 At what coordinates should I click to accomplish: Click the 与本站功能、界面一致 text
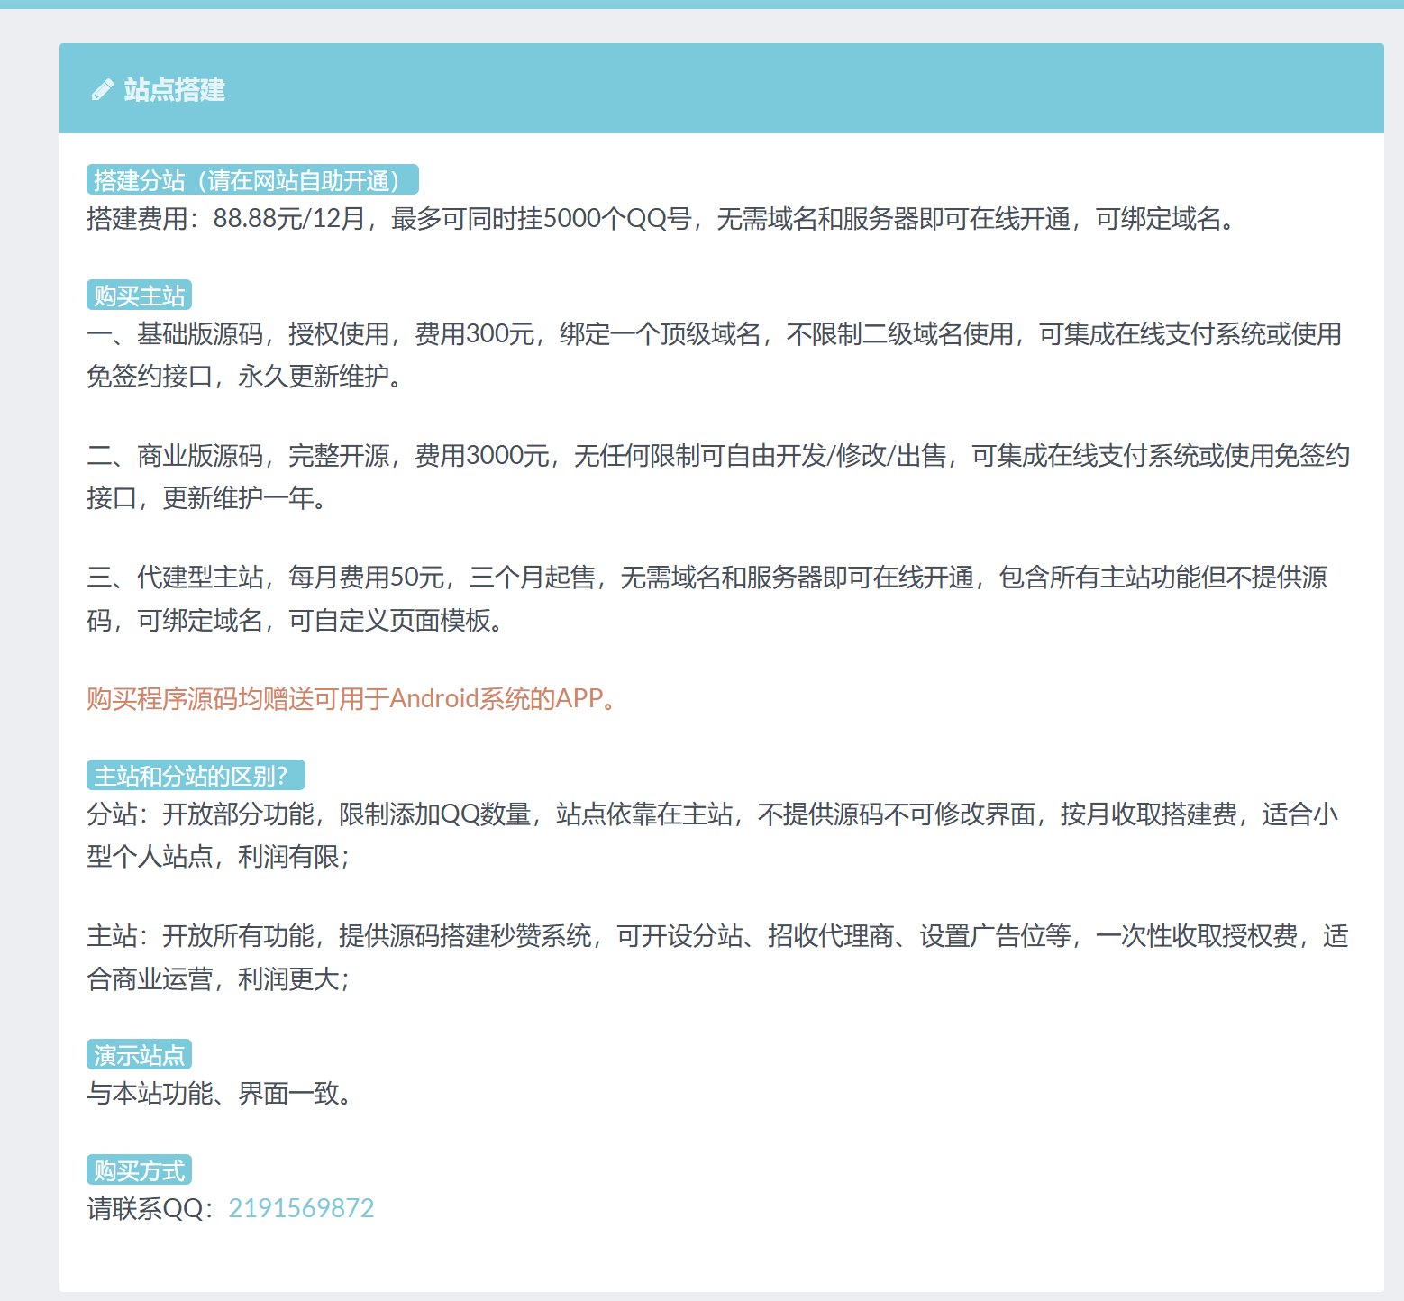point(220,1093)
